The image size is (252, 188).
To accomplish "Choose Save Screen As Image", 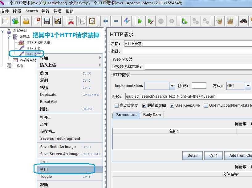I will click(x=70, y=154).
